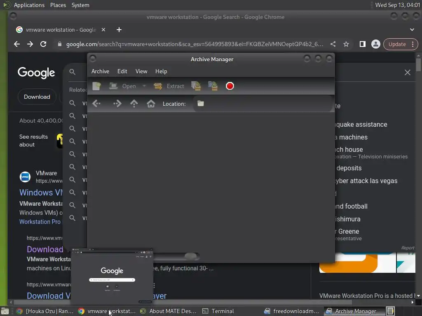The width and height of the screenshot is (422, 316).
Task: Select the 'cyber attack las vegas' suggestion
Action: 366,181
